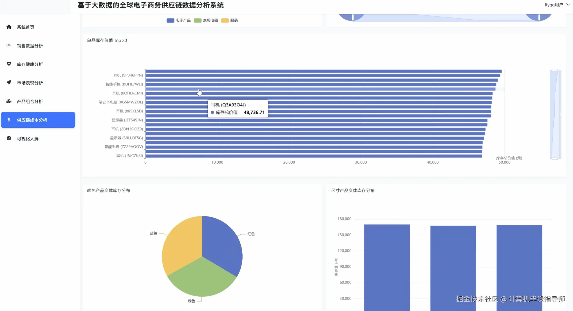
Task: Click the chart icon next to 销售数据分析
Action: coord(9,46)
